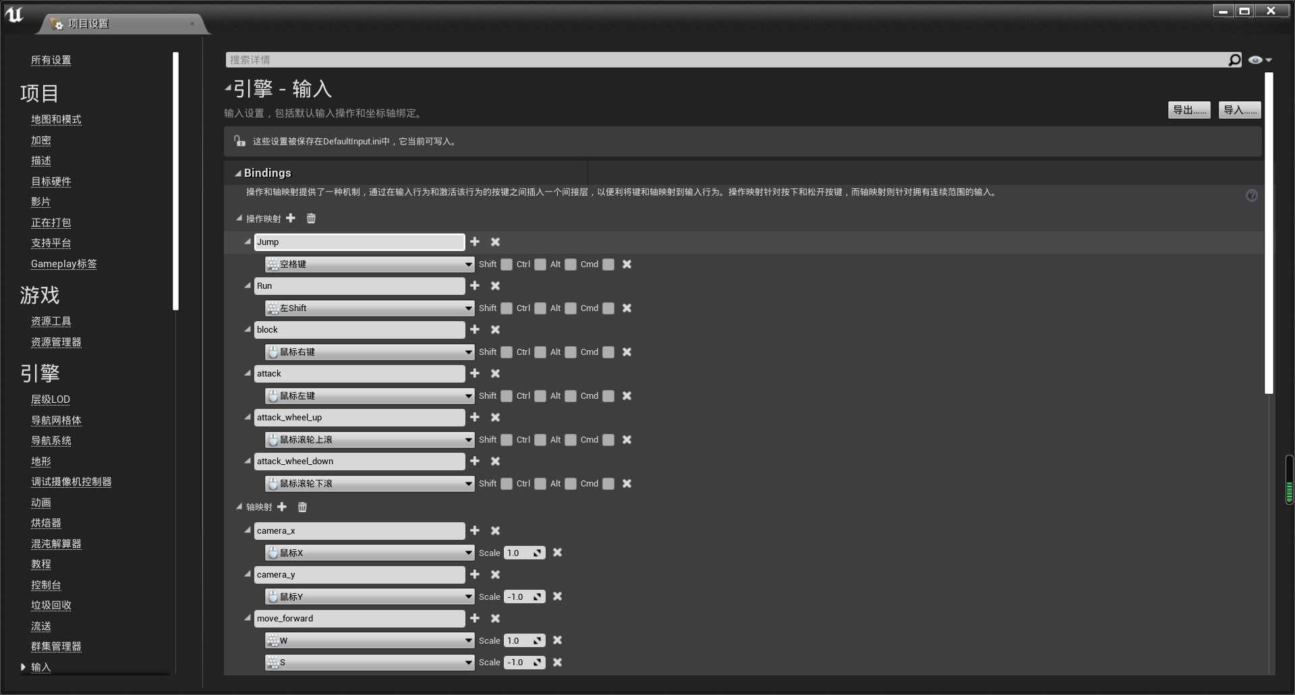Collapse the Bindings section

pos(237,173)
